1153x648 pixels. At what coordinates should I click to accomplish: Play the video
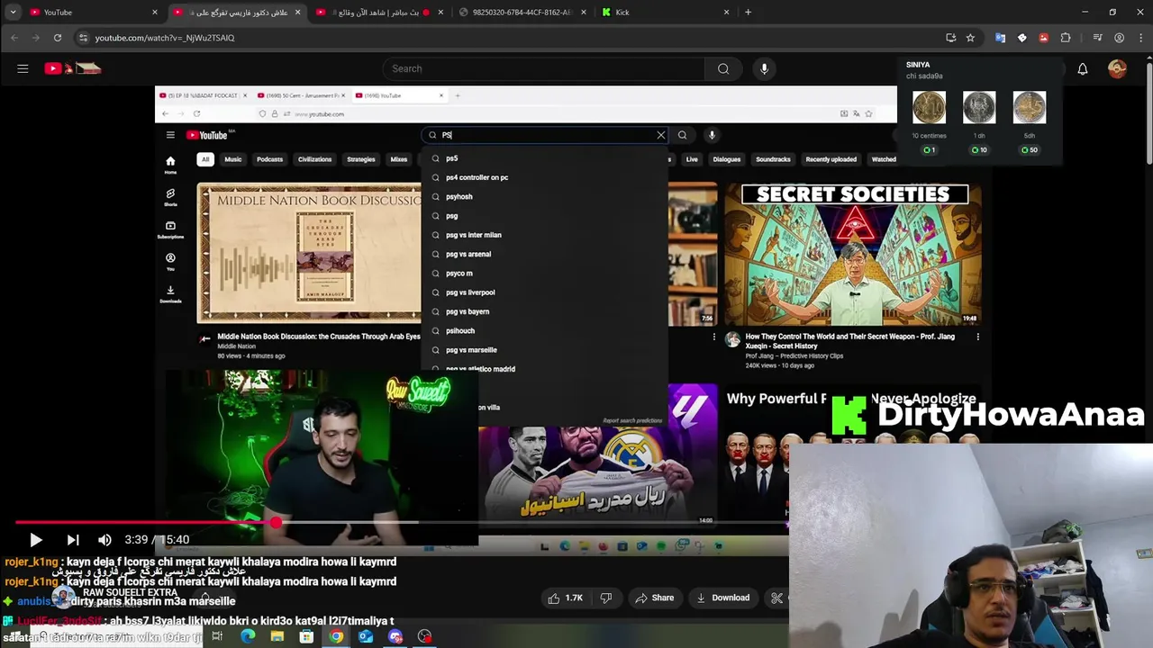(36, 540)
